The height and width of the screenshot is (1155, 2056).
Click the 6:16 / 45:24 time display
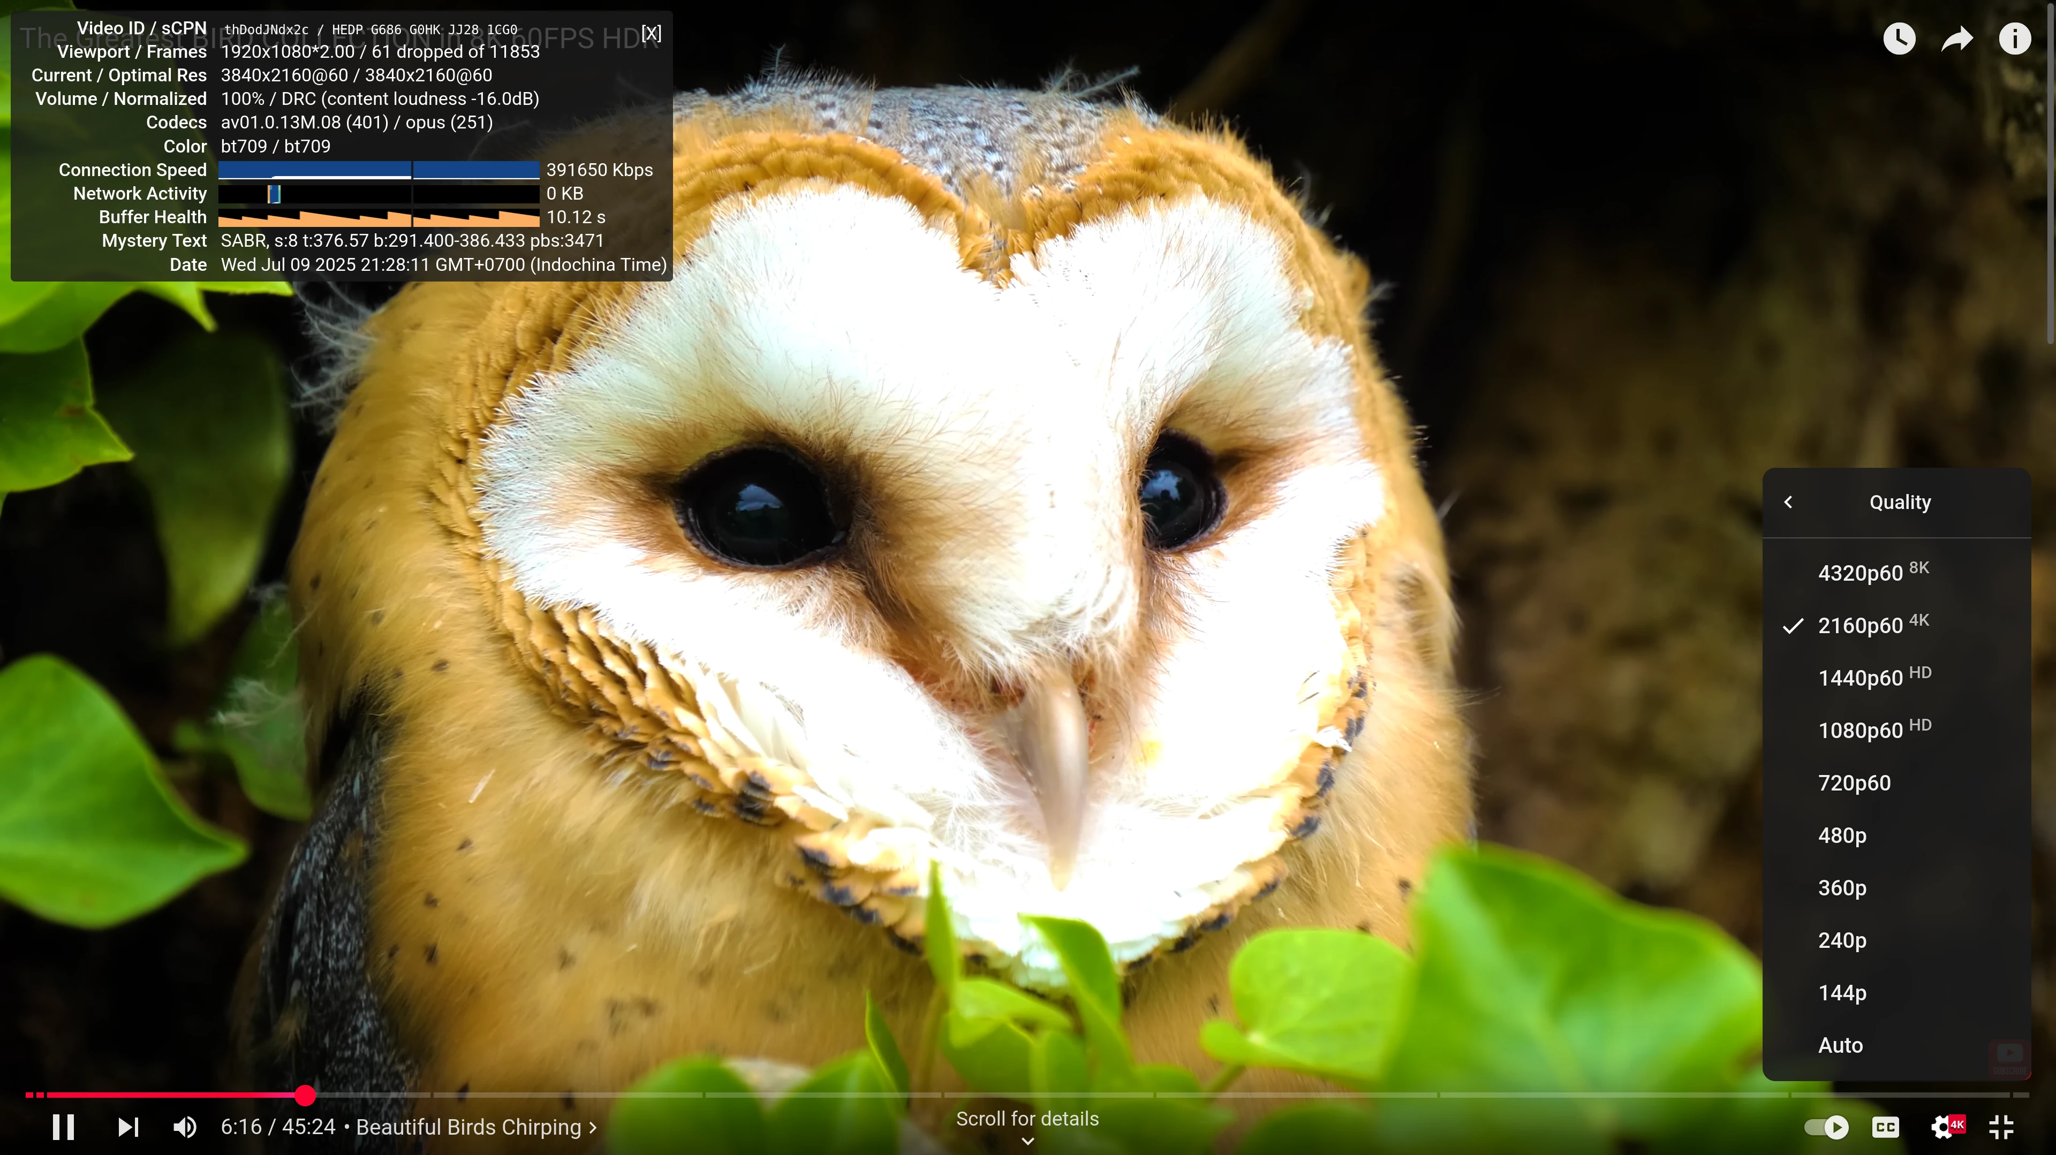click(x=278, y=1126)
